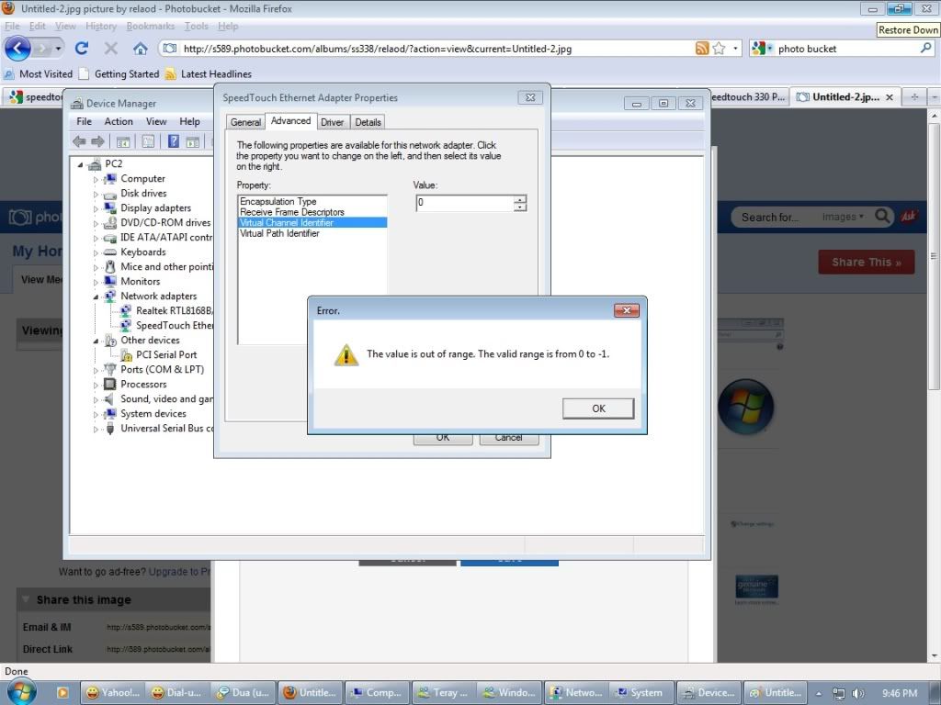Expand the Disk drives node
941x705 pixels.
click(96, 194)
